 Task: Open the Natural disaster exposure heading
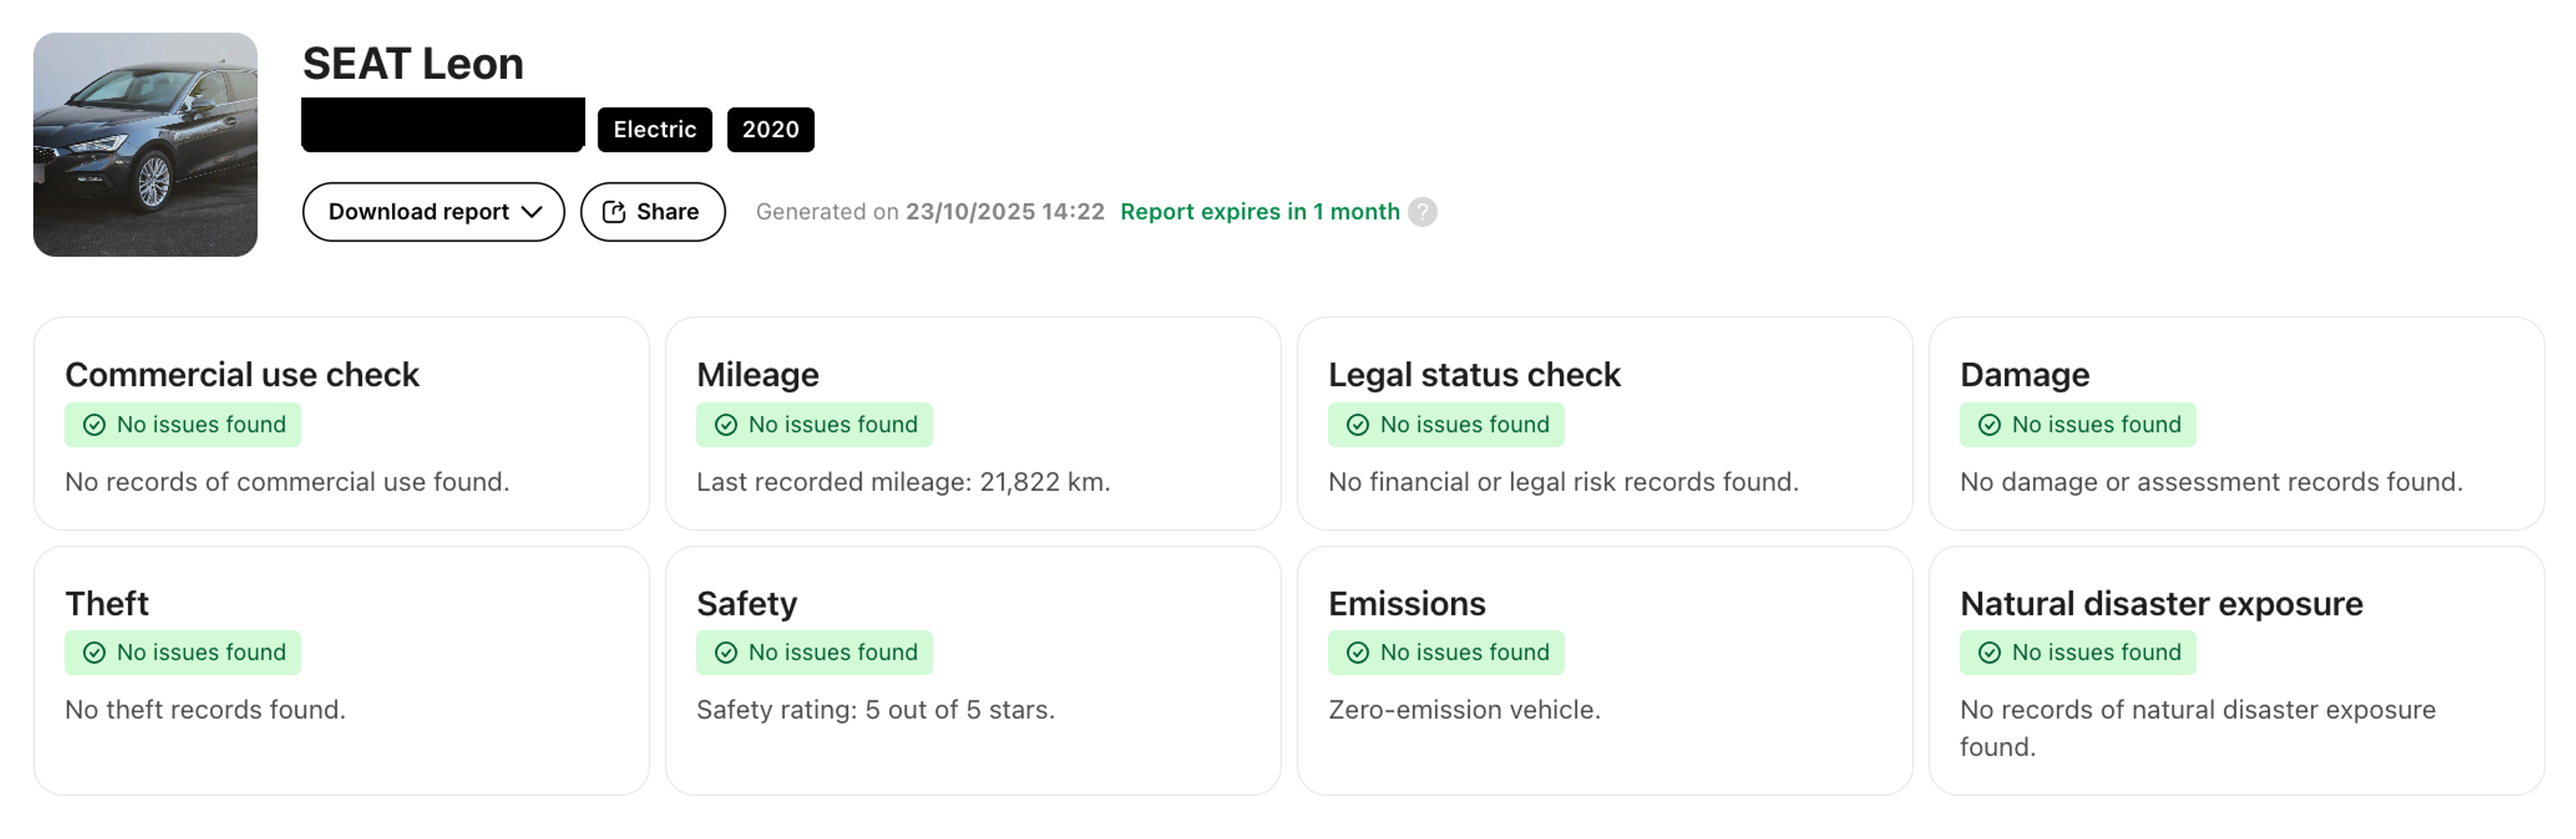2161,603
